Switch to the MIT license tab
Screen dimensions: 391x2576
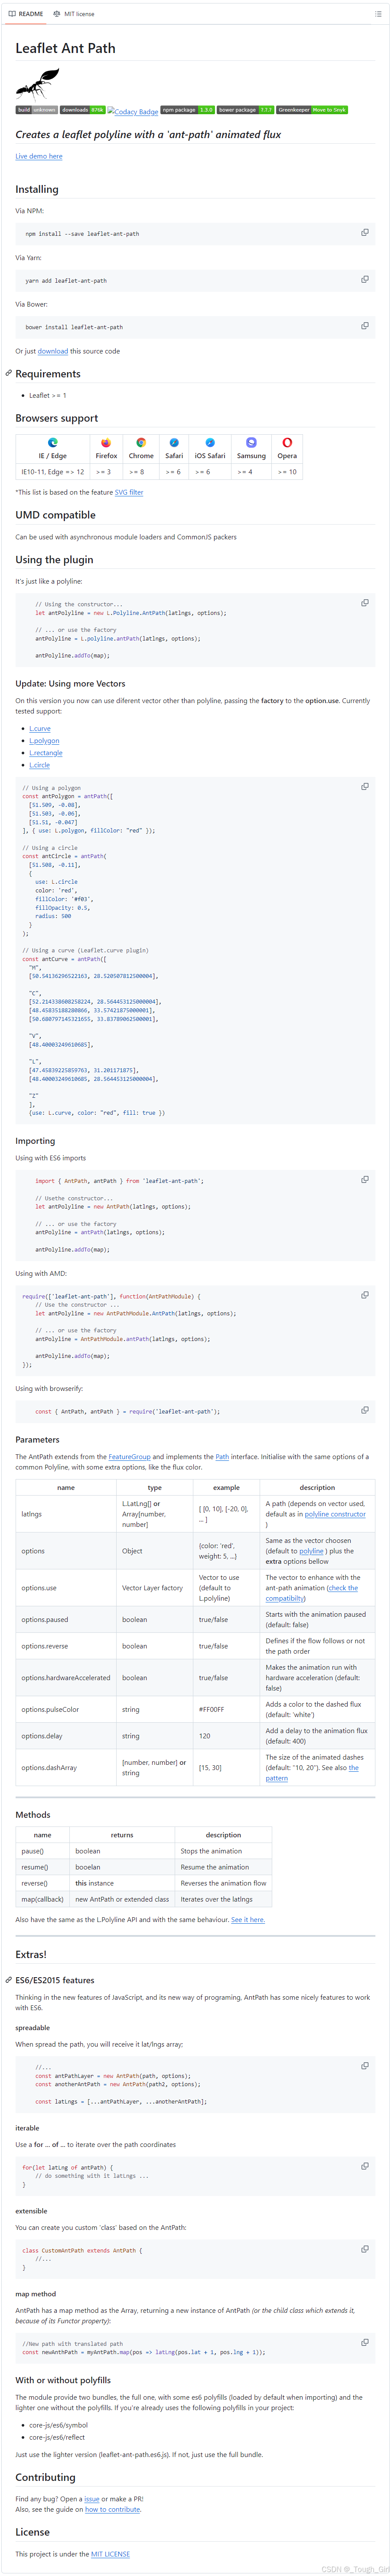coord(74,14)
